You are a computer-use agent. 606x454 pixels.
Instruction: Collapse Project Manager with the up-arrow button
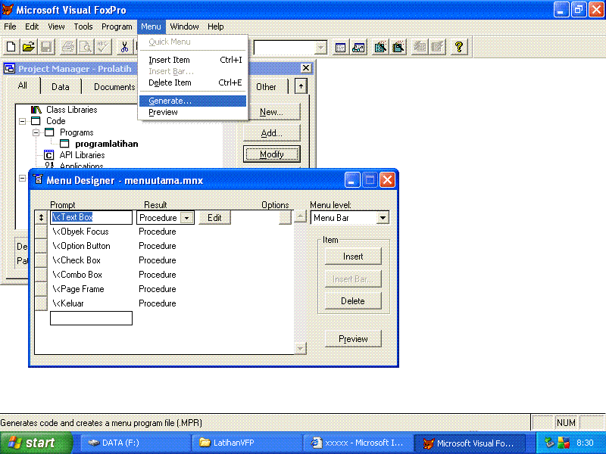point(301,86)
